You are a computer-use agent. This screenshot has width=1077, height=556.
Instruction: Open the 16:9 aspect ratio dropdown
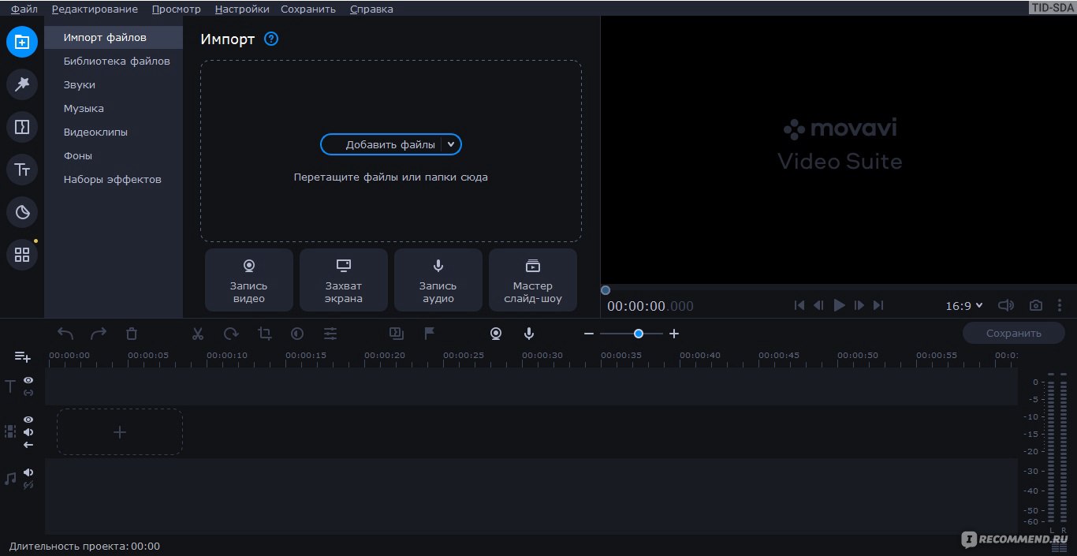pyautogui.click(x=964, y=305)
